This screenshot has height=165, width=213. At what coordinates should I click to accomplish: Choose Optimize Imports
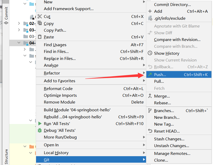coord(91,95)
